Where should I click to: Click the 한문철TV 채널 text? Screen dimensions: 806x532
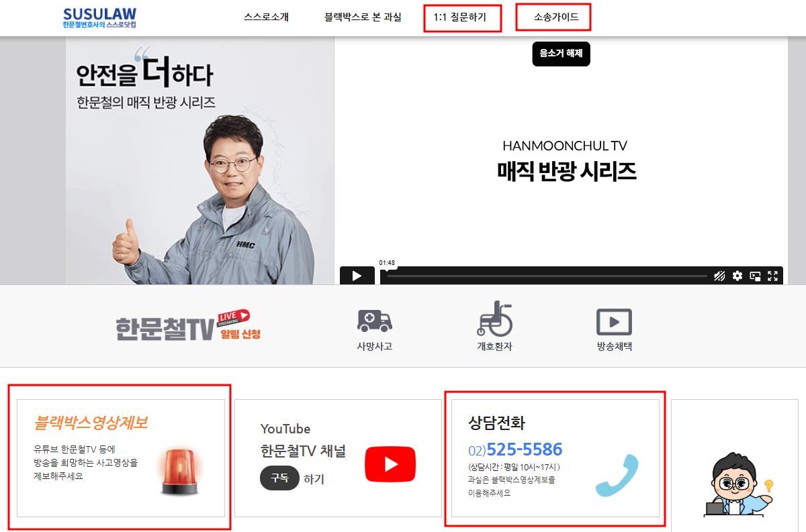303,451
